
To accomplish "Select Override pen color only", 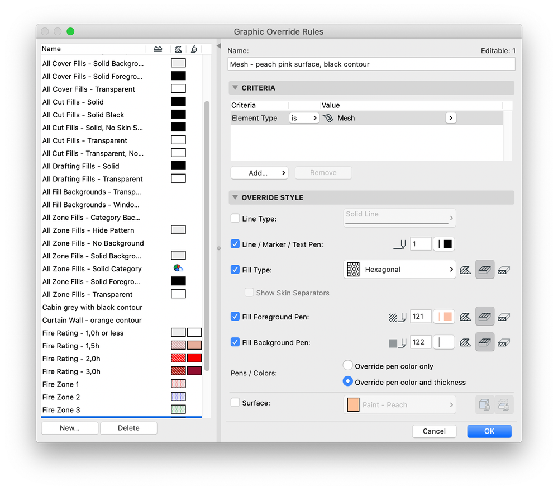I will click(x=347, y=365).
